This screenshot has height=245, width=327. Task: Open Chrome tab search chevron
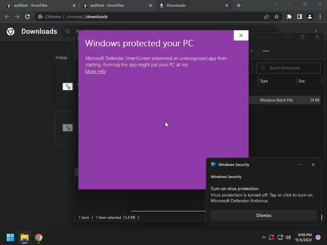click(275, 4)
